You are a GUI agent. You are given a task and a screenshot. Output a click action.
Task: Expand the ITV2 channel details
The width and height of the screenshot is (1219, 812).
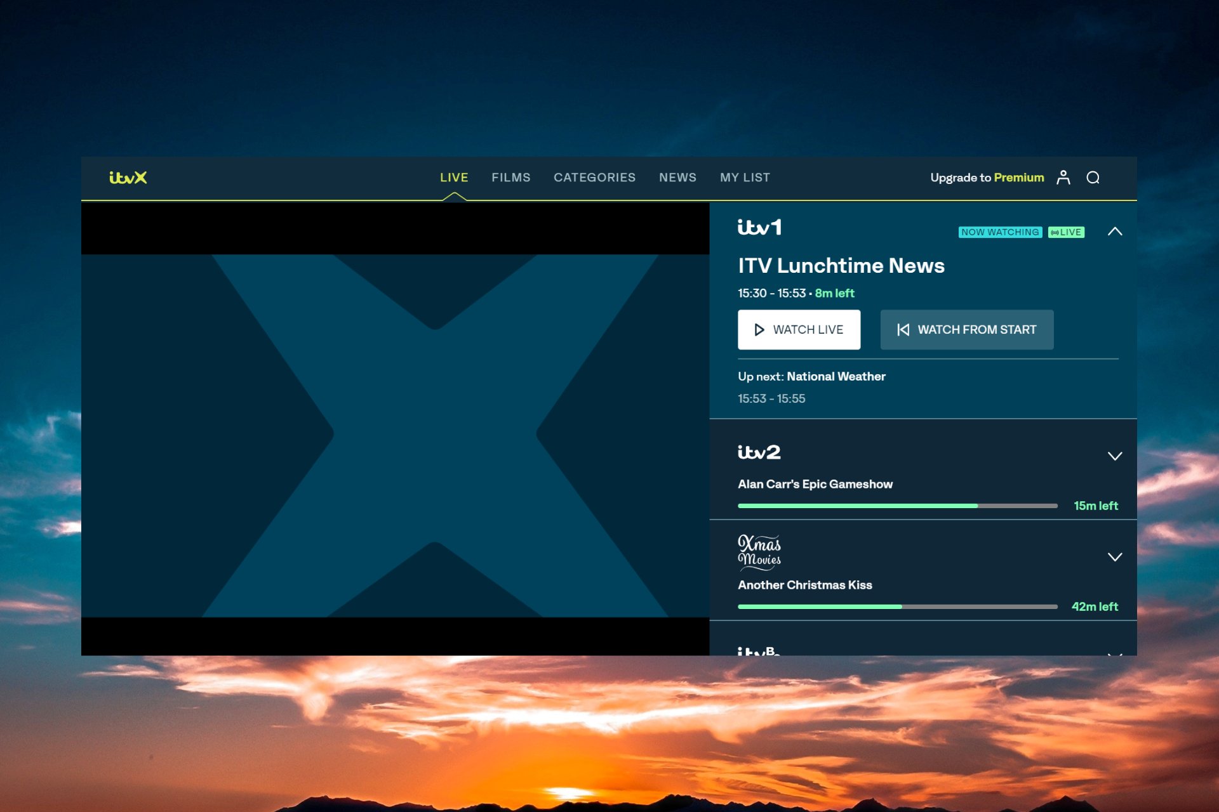click(1115, 456)
